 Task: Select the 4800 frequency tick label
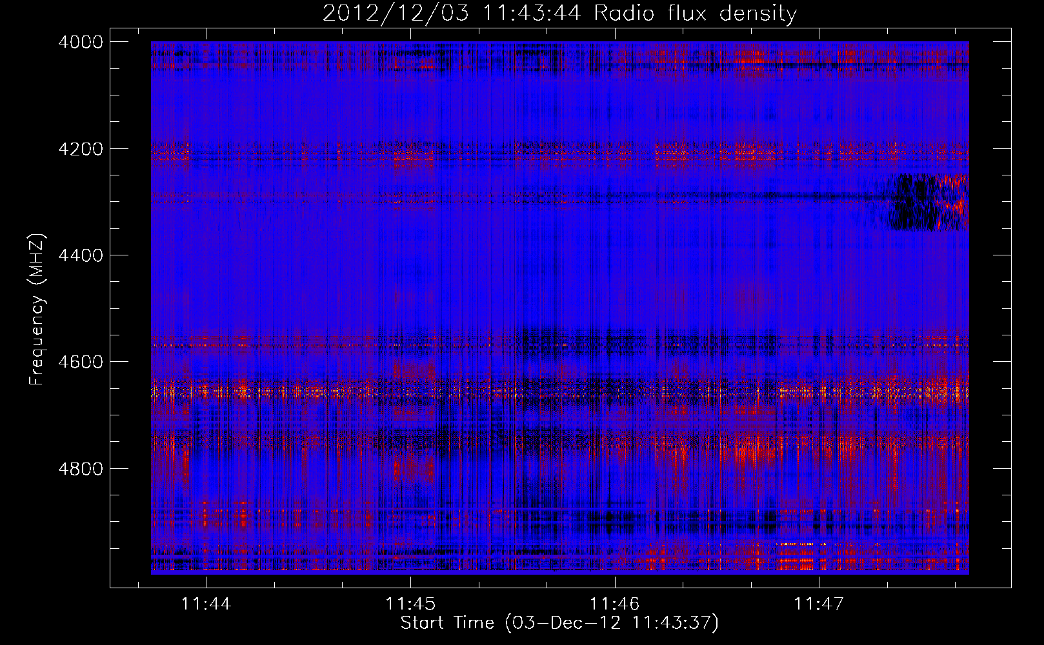(x=81, y=468)
